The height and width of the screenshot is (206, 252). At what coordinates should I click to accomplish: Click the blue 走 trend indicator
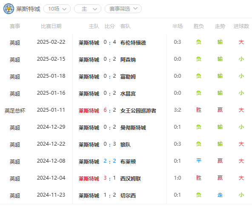click(x=220, y=195)
